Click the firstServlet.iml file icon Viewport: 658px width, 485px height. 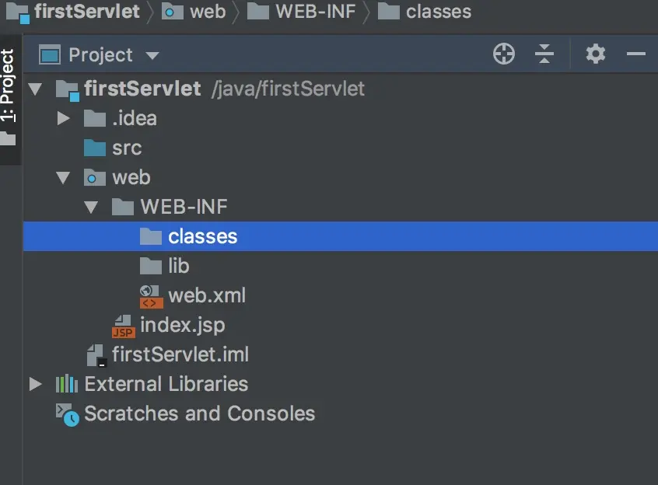point(96,355)
